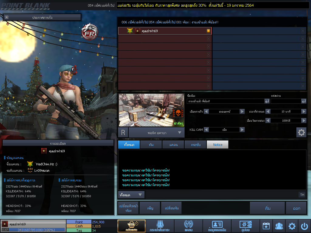Click the Cash value 1,015
This screenshot has height=233, width=311.
(96, 226)
